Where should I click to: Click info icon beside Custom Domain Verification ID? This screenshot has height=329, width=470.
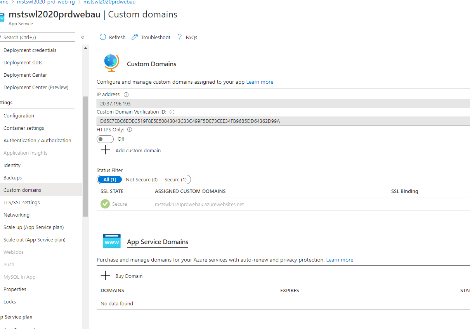pyautogui.click(x=172, y=112)
